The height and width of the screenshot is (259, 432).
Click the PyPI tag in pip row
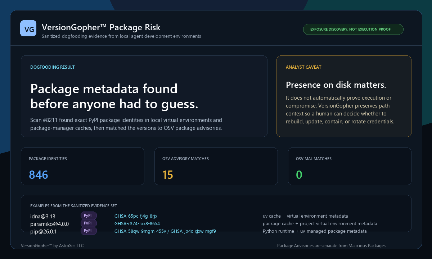point(89,231)
